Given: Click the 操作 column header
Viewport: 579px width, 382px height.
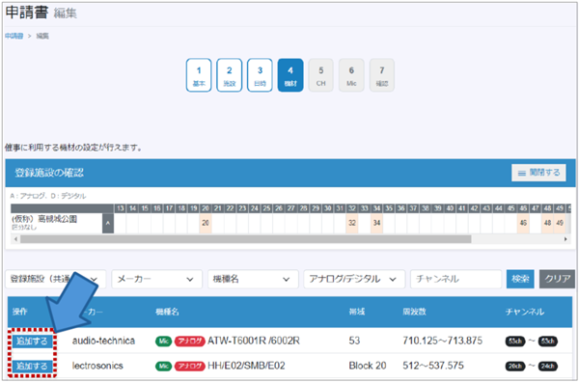Looking at the screenshot, I should (20, 312).
